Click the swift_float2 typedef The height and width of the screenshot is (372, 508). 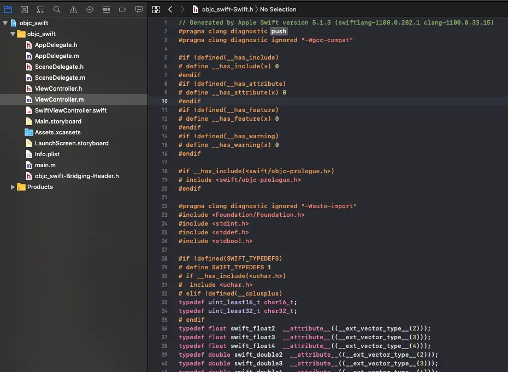[x=253, y=328]
